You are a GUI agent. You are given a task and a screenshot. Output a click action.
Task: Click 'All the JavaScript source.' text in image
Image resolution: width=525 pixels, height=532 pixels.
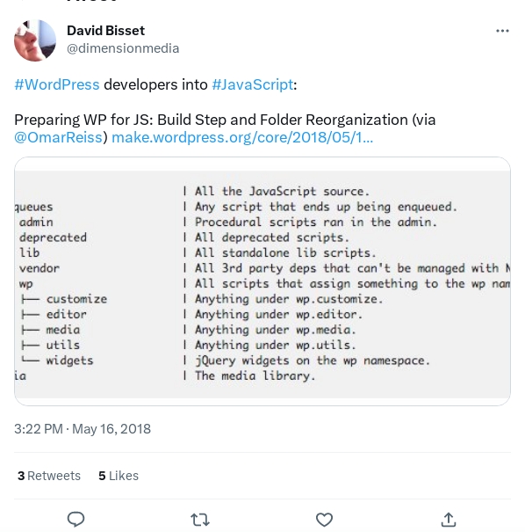click(x=282, y=192)
